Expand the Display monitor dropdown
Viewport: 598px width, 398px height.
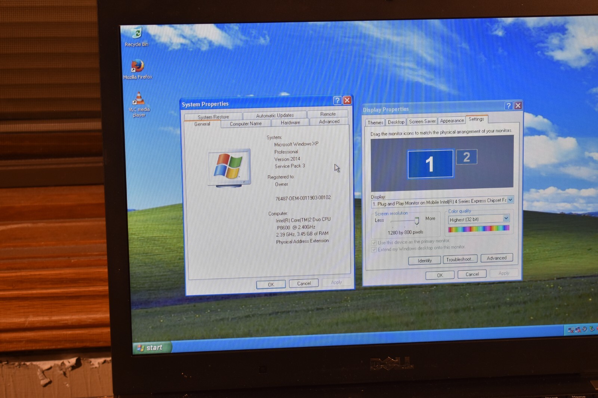point(510,200)
